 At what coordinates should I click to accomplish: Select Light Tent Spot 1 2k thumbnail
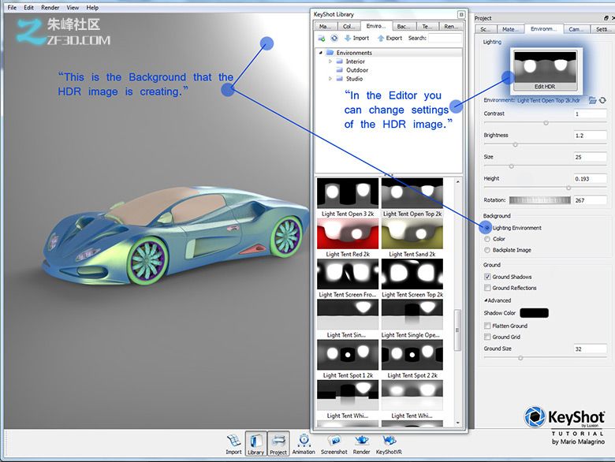pos(348,355)
